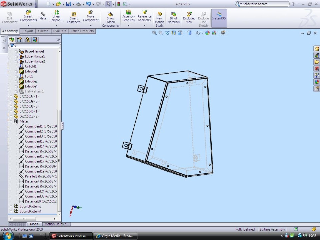Select component 662C5012<2>

click(29, 116)
